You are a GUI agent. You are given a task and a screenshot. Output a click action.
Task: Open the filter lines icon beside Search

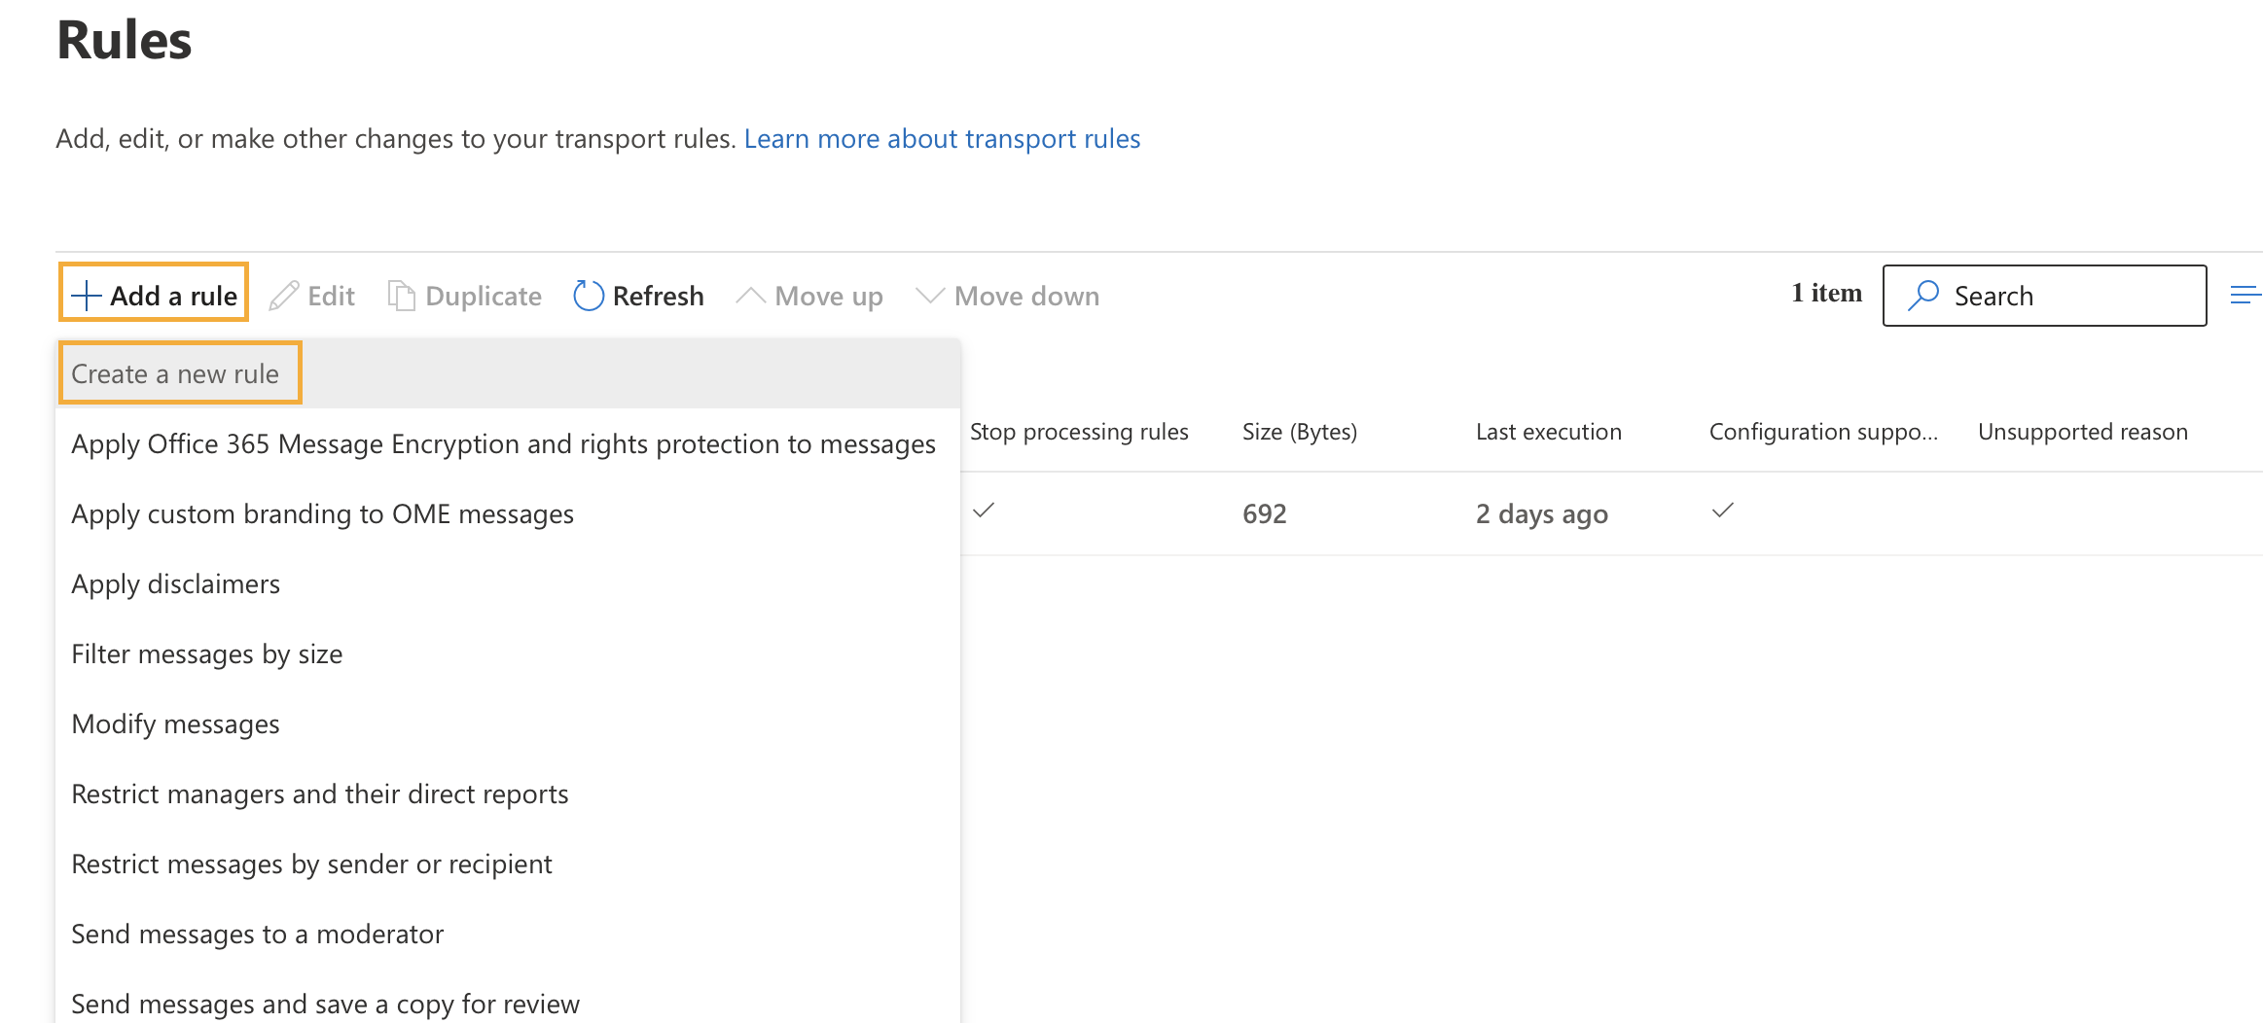tap(2245, 296)
